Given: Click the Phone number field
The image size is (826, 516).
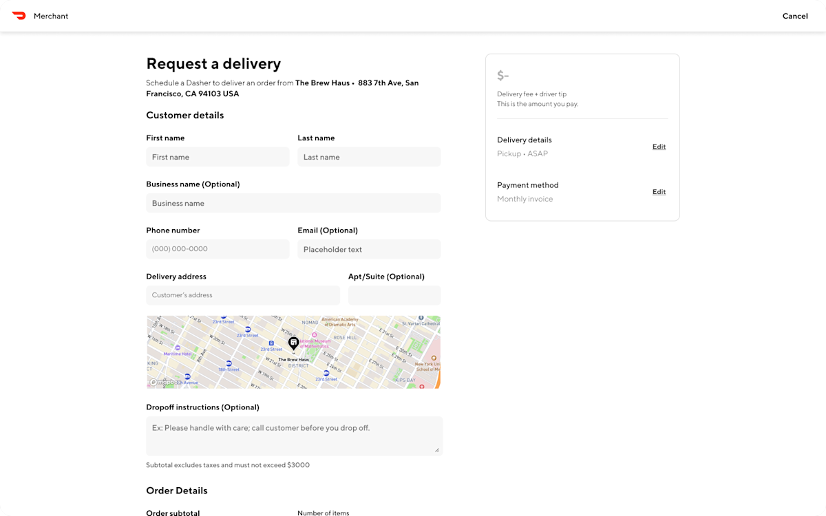Looking at the screenshot, I should tap(218, 249).
